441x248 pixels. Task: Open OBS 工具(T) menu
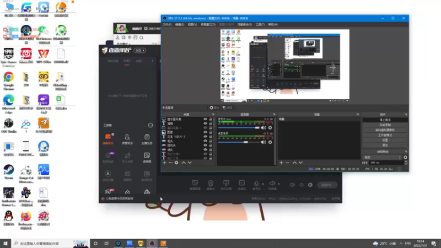point(260,24)
